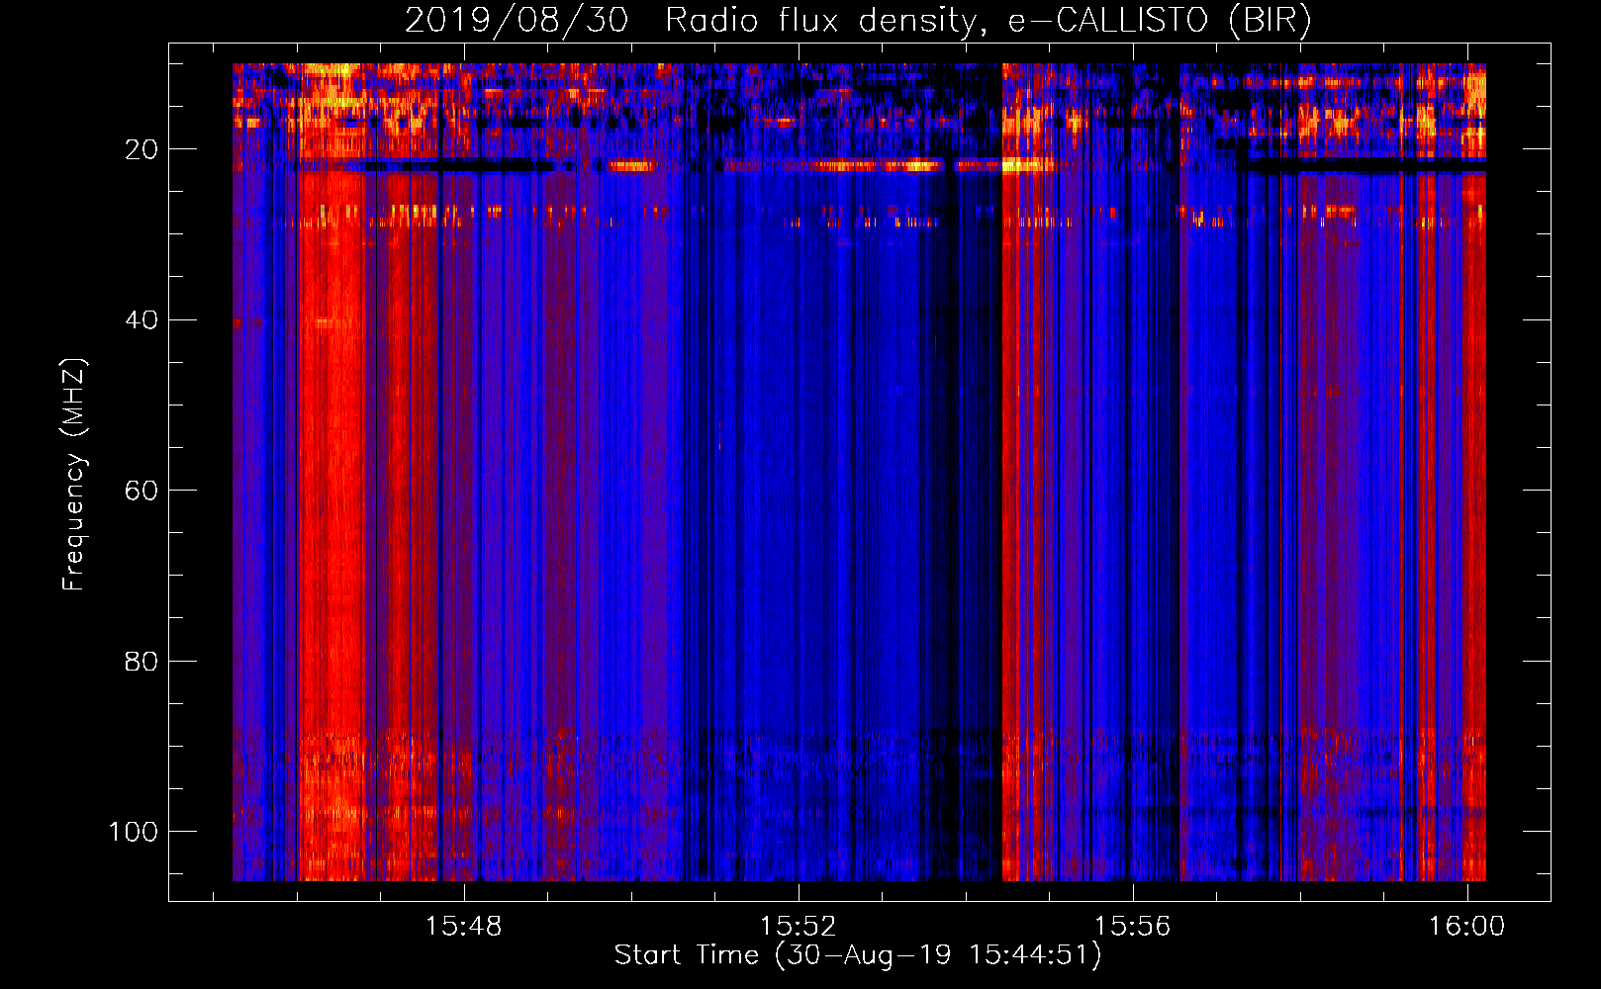Click the 20 frequency tick label

tap(141, 149)
